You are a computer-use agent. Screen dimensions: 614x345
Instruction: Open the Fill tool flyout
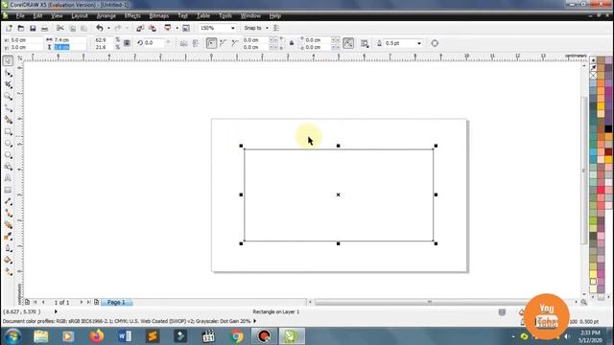8,260
